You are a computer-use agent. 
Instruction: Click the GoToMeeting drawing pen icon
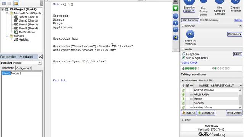175,37
